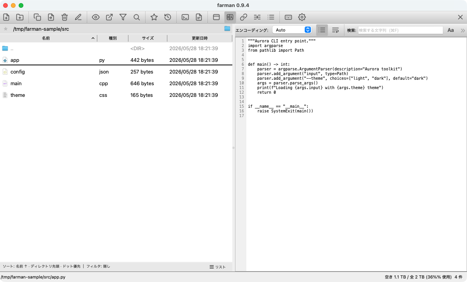Open the keyboard shortcuts icon
Image resolution: width=467 pixels, height=282 pixels.
[288, 17]
